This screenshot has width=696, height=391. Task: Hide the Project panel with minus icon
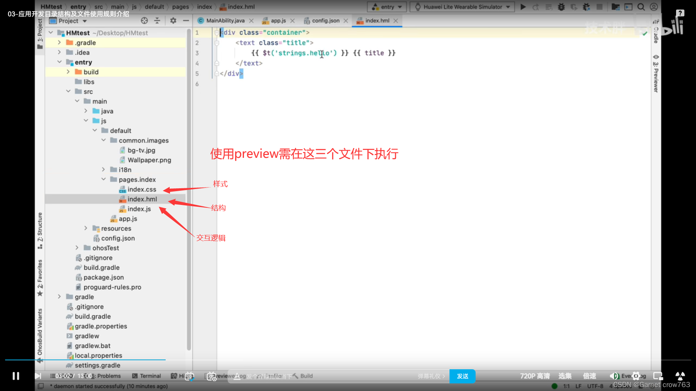[x=186, y=21]
